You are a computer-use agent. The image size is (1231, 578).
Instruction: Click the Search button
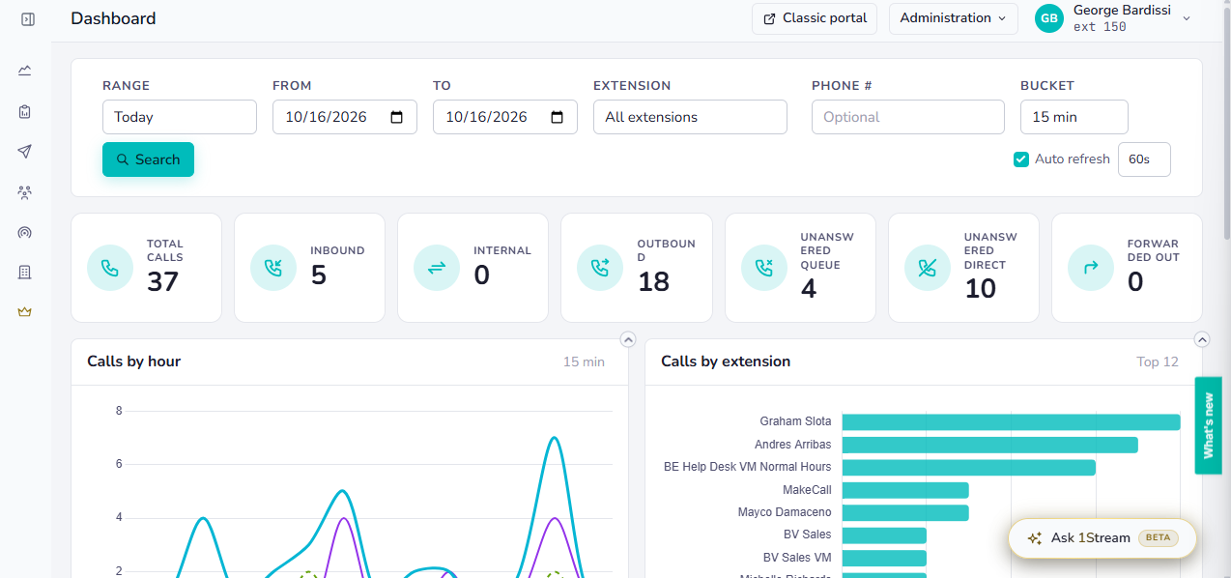pos(149,159)
